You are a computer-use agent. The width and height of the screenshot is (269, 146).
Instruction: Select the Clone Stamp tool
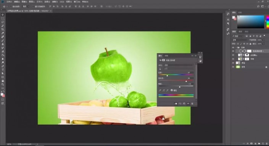point(3,44)
